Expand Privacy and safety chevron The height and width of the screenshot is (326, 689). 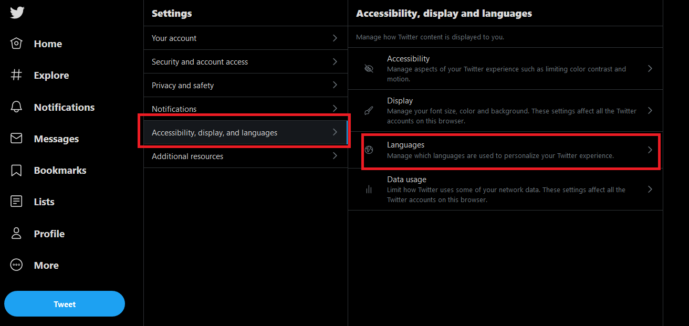[335, 85]
